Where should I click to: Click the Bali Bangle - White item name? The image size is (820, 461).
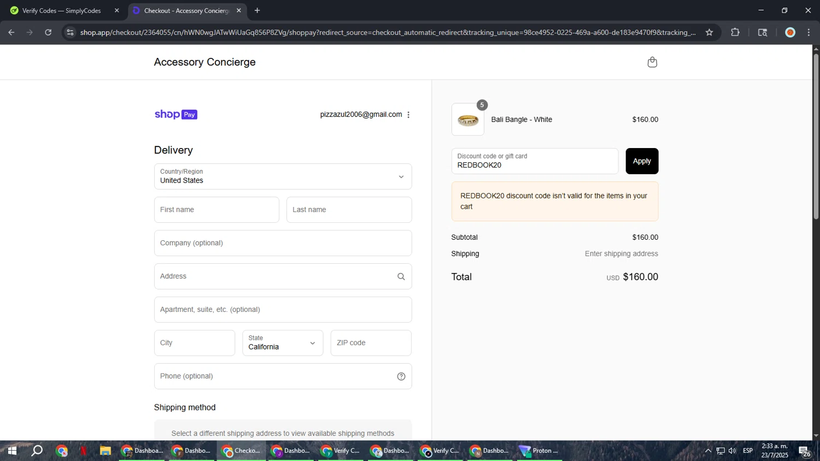pyautogui.click(x=522, y=120)
